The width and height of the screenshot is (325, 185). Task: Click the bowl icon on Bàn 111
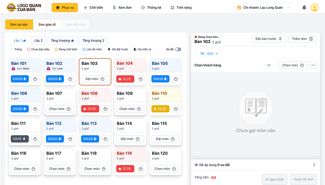[35, 139]
